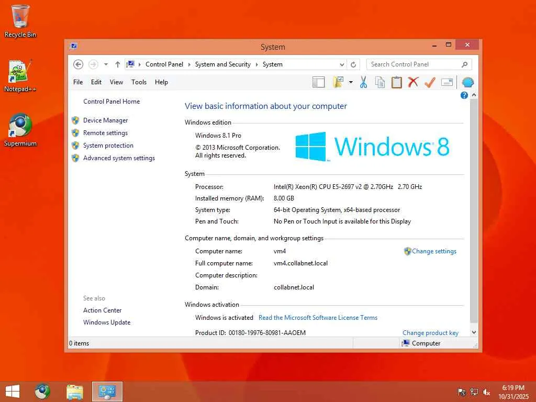Image resolution: width=536 pixels, height=402 pixels.
Task: Refresh the System page
Action: click(x=353, y=64)
